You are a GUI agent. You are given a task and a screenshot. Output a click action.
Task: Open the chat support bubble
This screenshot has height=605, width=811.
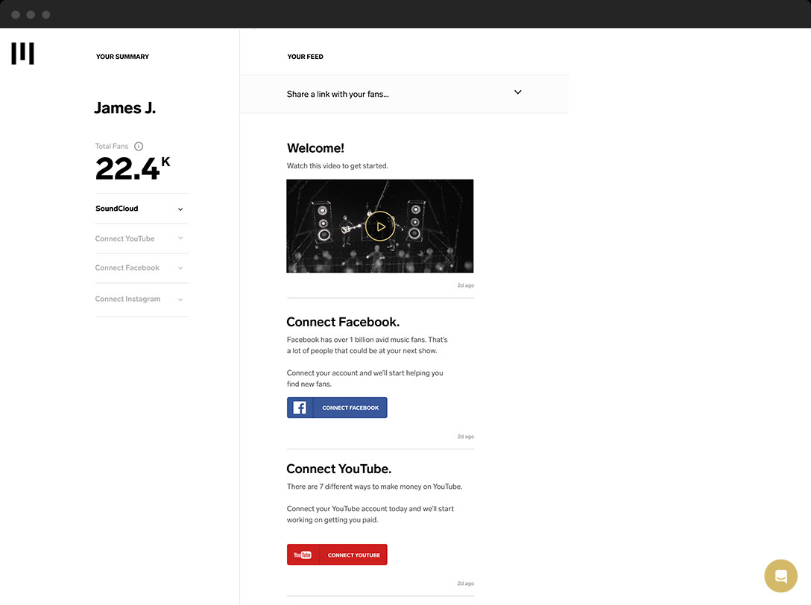[780, 576]
